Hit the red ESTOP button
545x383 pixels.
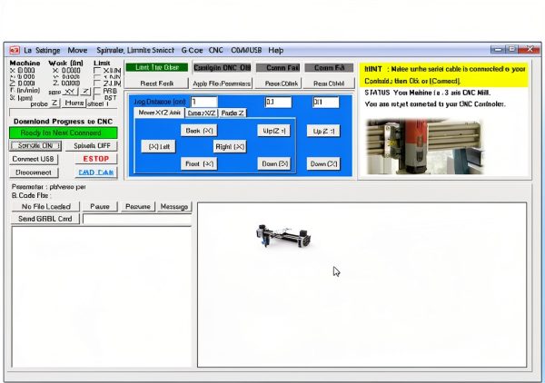96,159
